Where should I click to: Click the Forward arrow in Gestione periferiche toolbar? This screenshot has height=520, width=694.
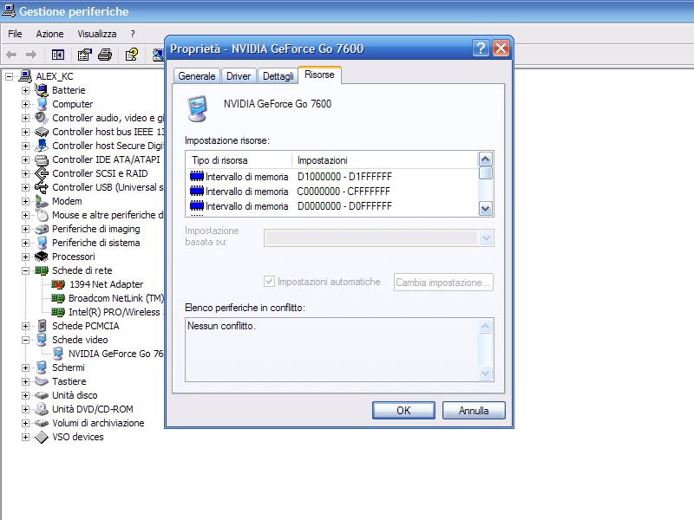31,55
